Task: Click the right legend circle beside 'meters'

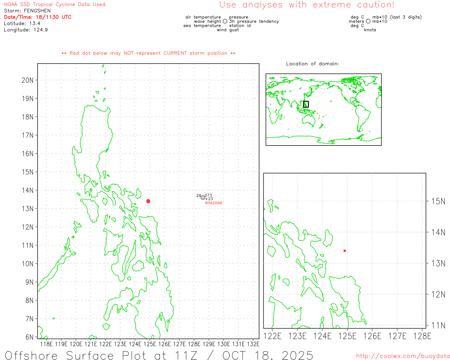Action: pos(368,21)
